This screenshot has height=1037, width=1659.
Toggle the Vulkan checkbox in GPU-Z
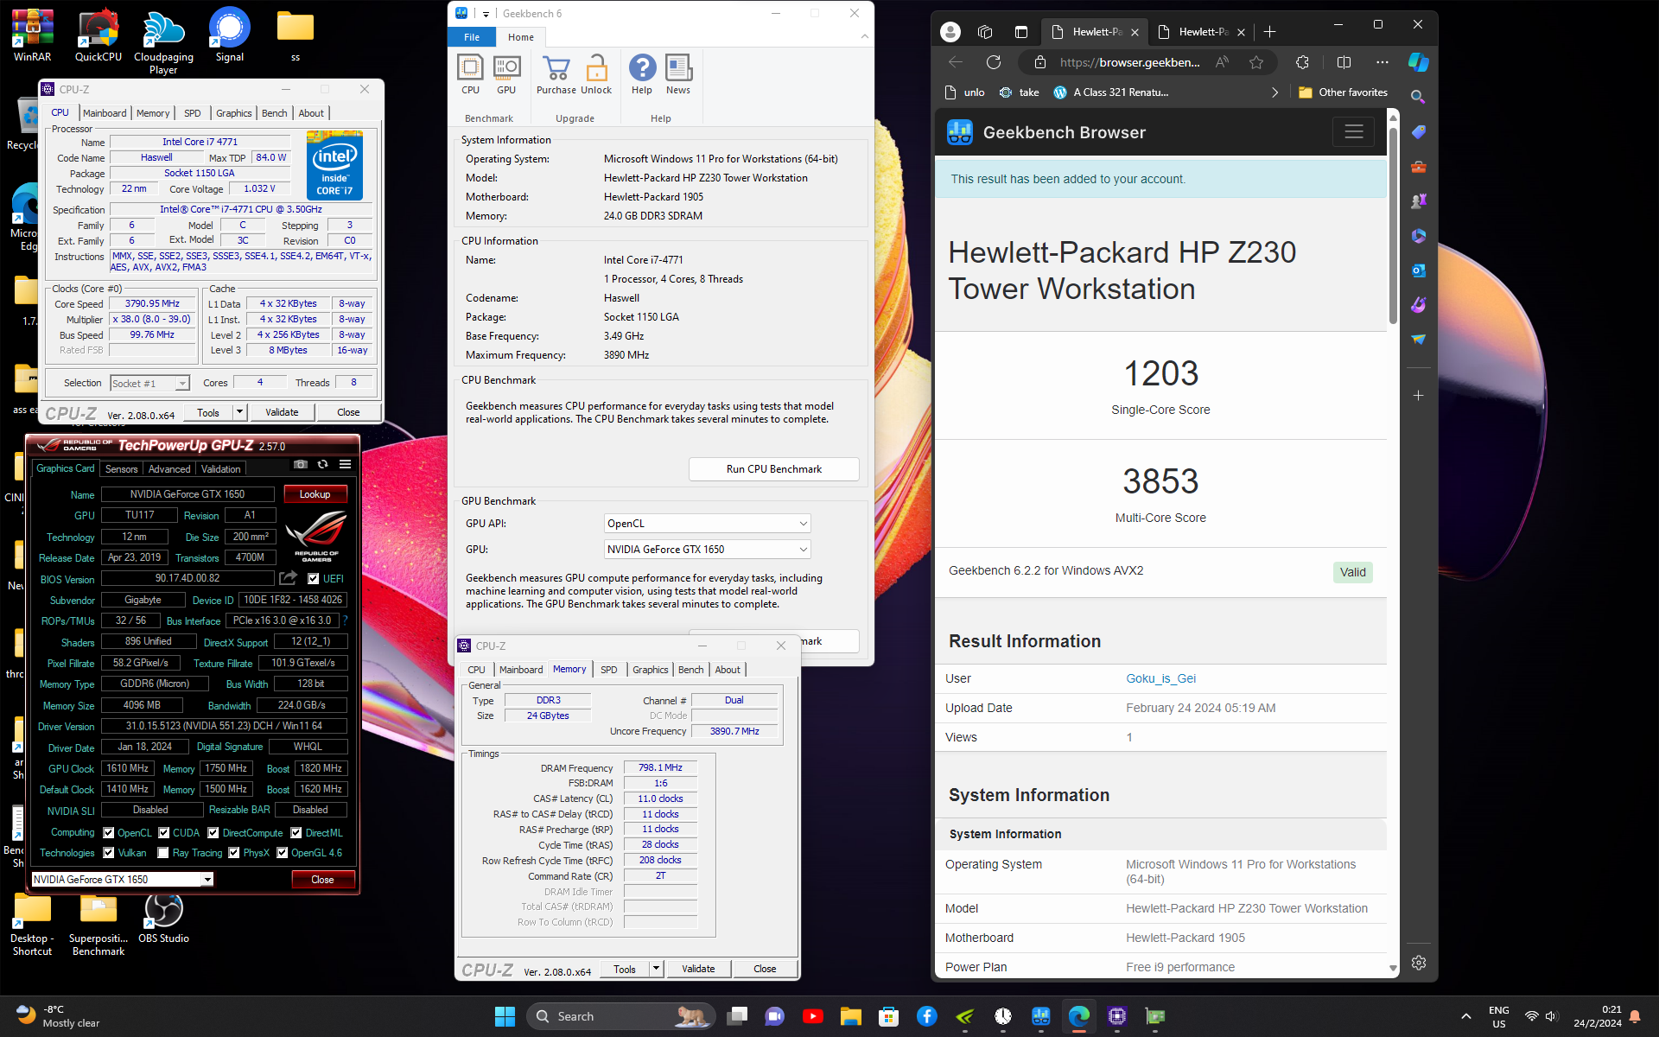point(108,853)
